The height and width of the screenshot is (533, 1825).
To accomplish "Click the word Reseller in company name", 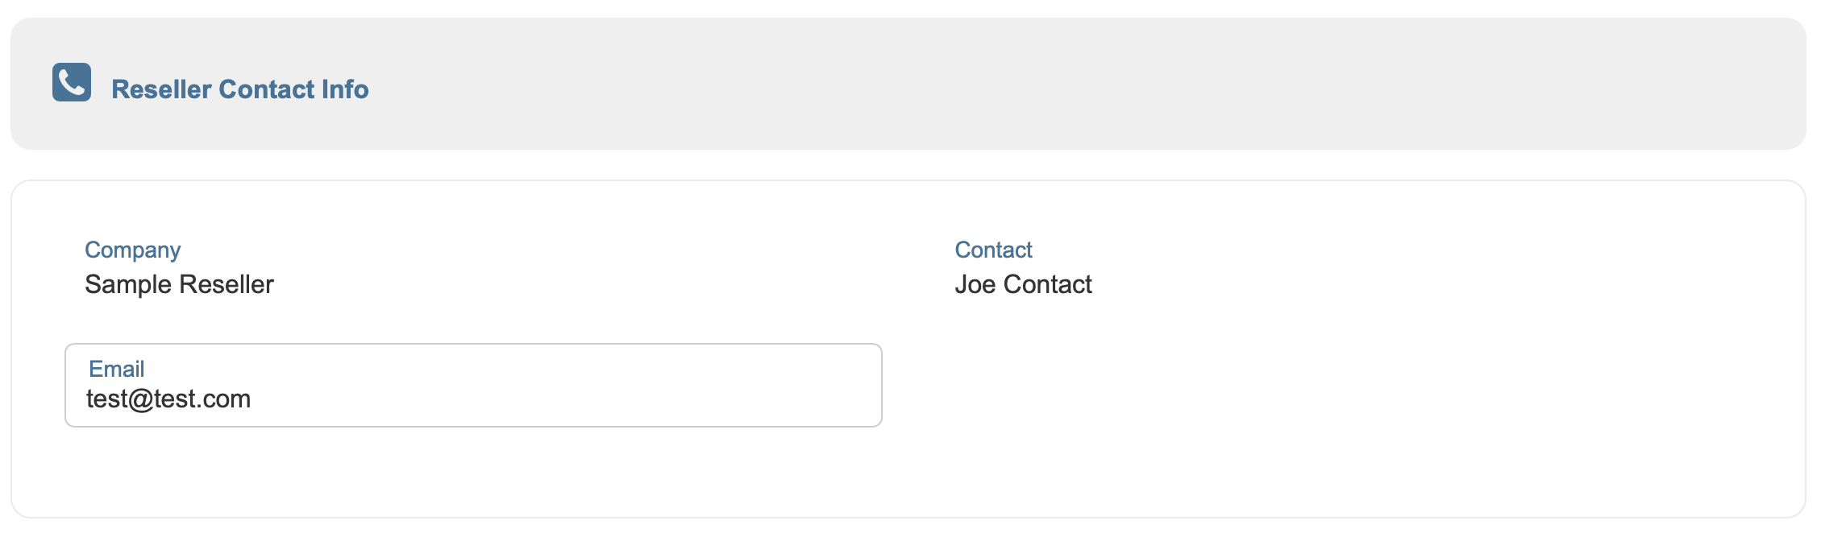I will (227, 284).
